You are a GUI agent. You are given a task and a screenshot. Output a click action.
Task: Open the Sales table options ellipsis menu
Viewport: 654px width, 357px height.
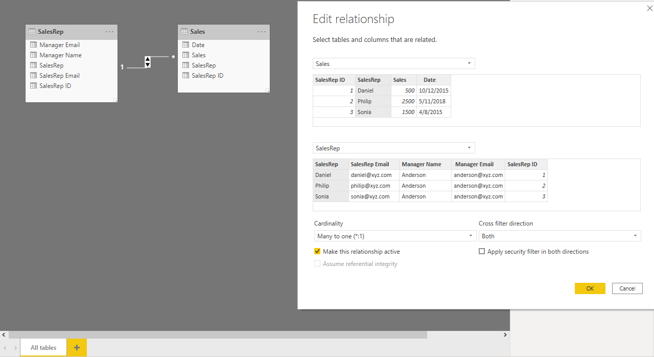point(262,32)
